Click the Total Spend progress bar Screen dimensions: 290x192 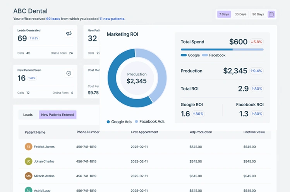click(222, 49)
